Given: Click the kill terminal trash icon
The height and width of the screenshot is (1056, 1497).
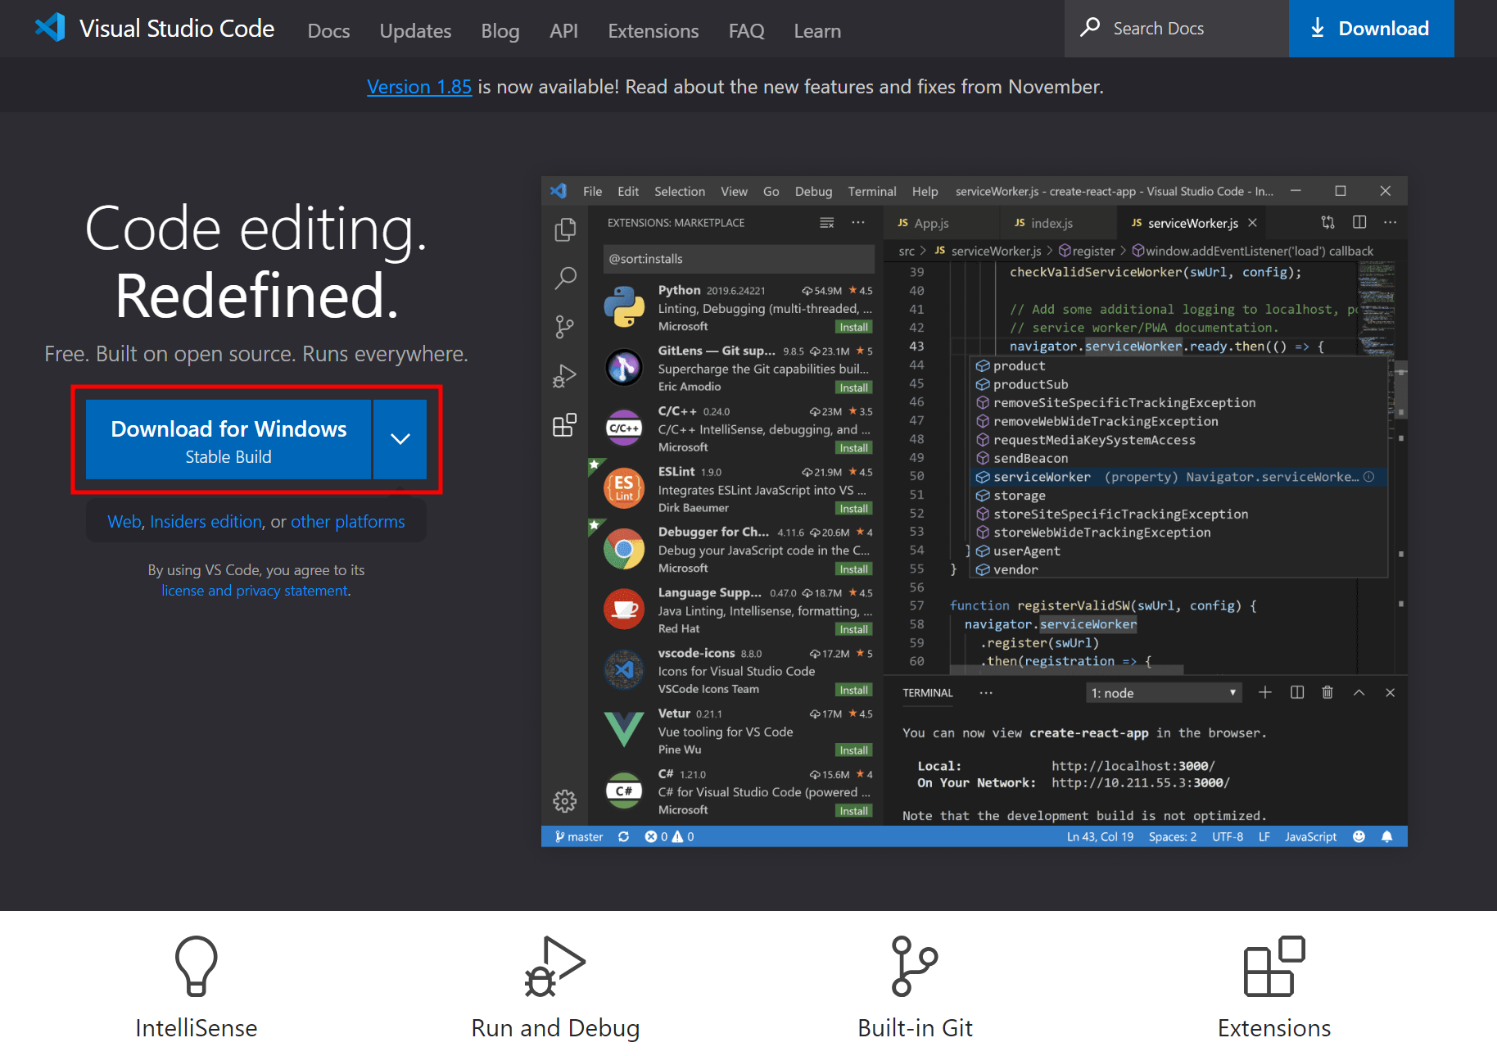Looking at the screenshot, I should 1327,693.
